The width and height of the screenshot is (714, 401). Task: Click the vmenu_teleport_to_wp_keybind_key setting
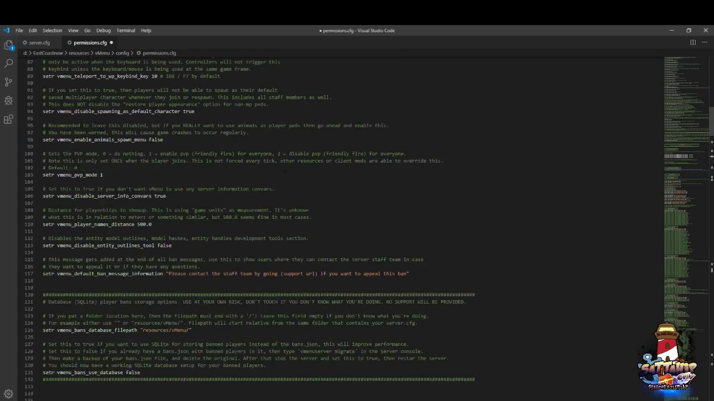pyautogui.click(x=103, y=76)
